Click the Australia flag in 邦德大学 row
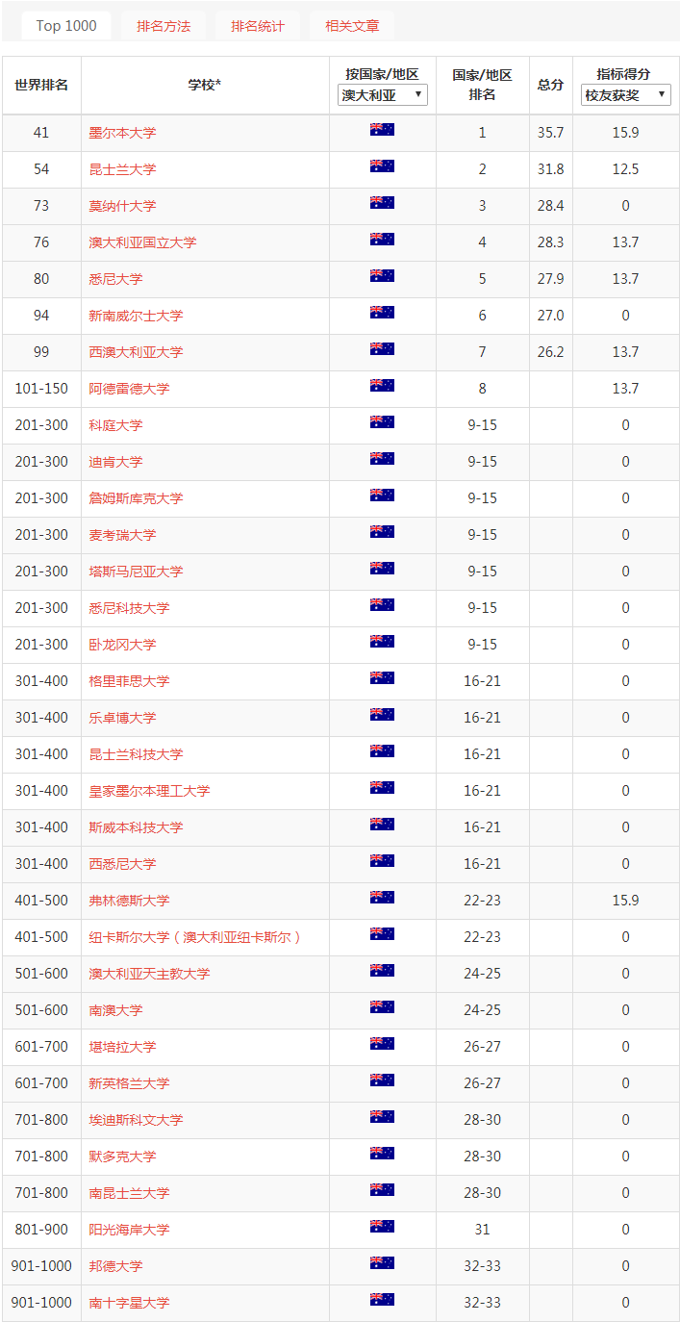Image resolution: width=680 pixels, height=1322 pixels. click(x=382, y=1263)
